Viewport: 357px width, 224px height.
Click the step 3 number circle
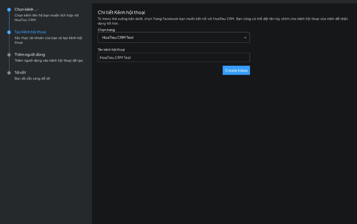pyautogui.click(x=9, y=55)
